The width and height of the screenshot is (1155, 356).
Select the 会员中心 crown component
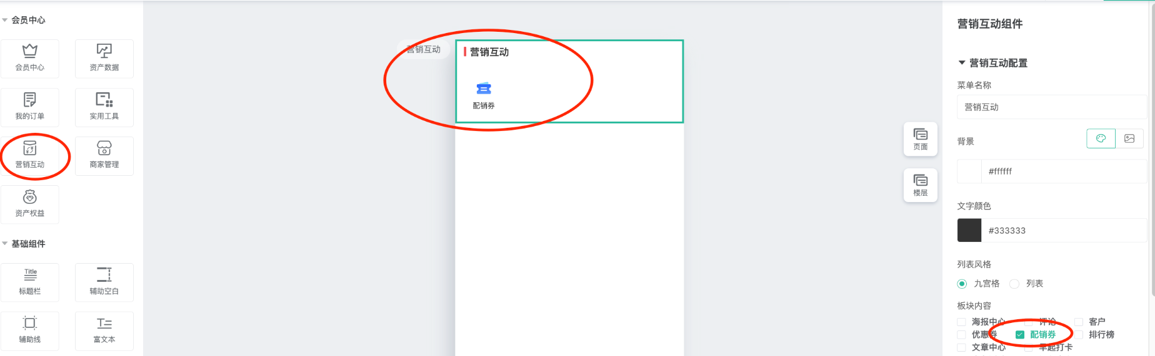(30, 58)
